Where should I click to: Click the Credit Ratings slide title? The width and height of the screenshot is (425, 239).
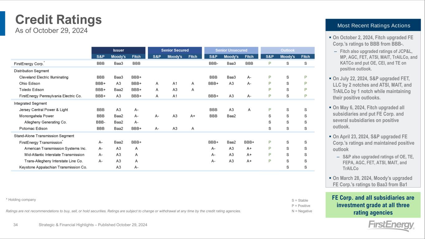click(59, 20)
